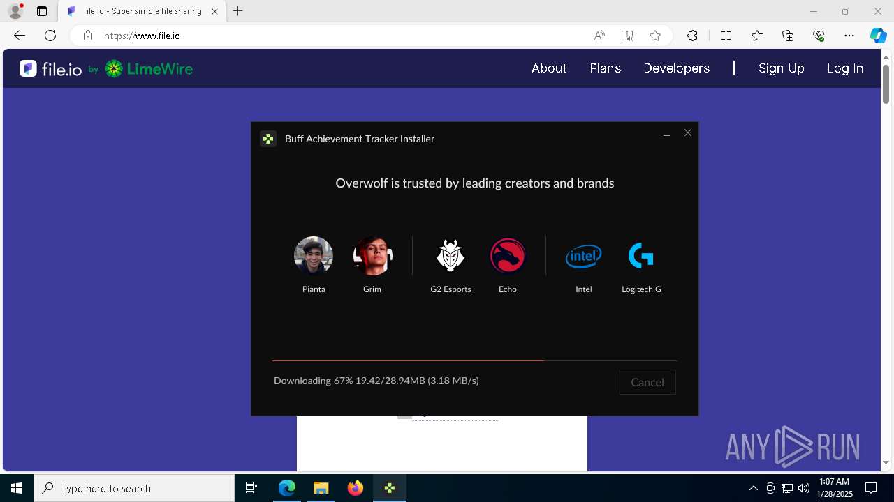The height and width of the screenshot is (502, 894).
Task: Open the Copilot sidebar
Action: pos(879,36)
